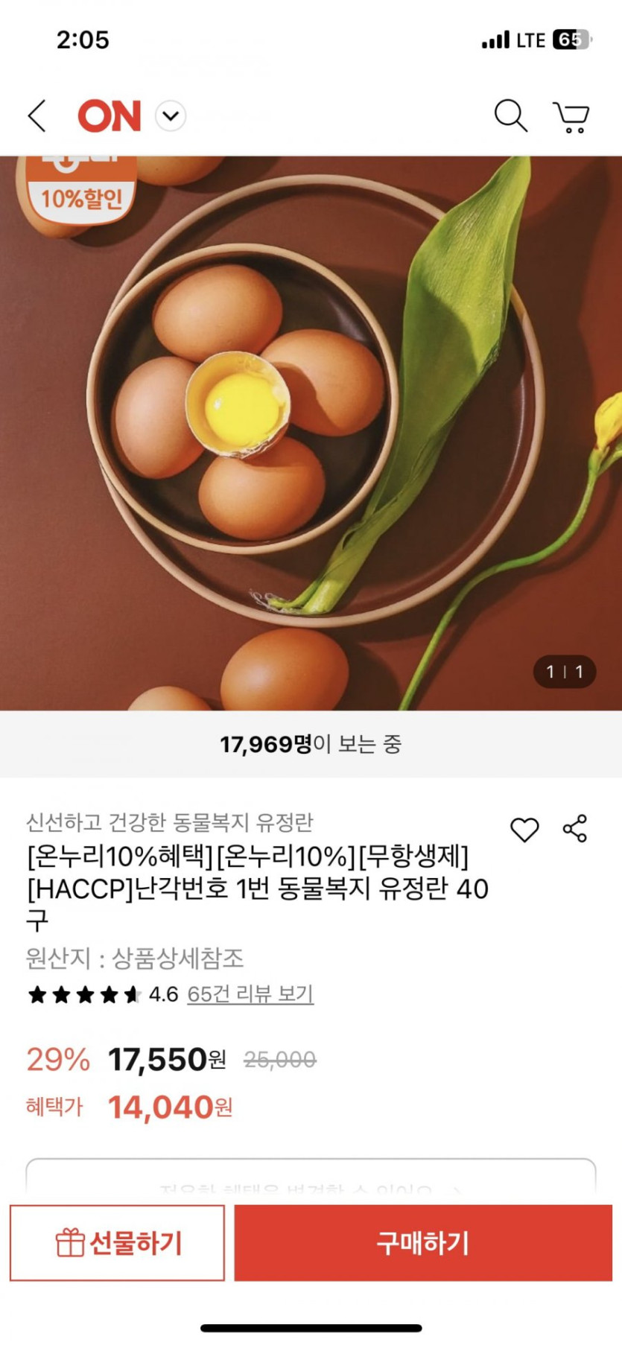622x1345 pixels.
Task: Tap the back arrow icon
Action: [37, 116]
